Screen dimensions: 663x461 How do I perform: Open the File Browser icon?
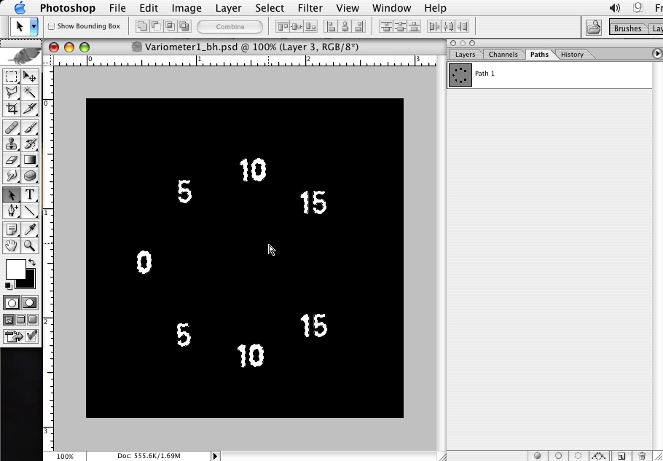point(594,27)
